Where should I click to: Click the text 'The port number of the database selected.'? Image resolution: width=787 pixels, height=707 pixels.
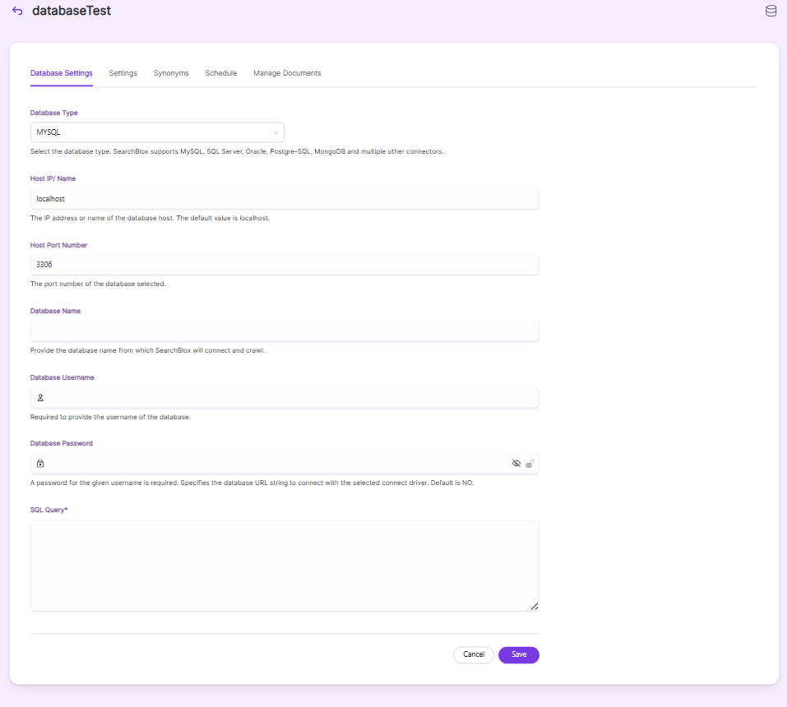click(x=98, y=284)
